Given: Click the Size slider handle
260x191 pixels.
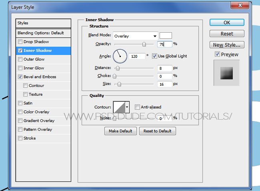Looking at the screenshot, I should (119, 84).
